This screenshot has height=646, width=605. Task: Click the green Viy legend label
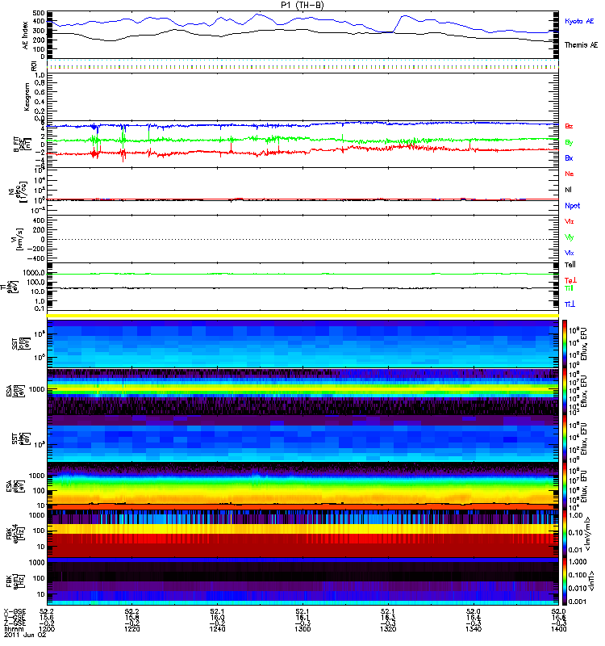click(x=570, y=237)
